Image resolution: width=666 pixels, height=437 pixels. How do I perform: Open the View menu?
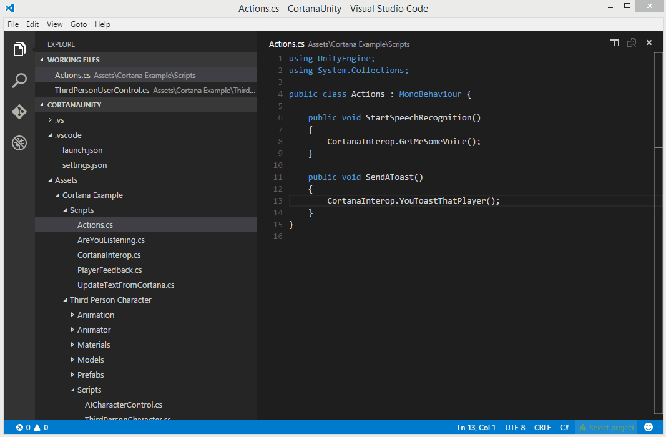54,24
